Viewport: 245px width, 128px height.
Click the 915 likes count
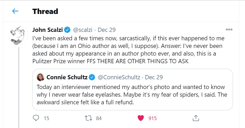tap(152, 118)
